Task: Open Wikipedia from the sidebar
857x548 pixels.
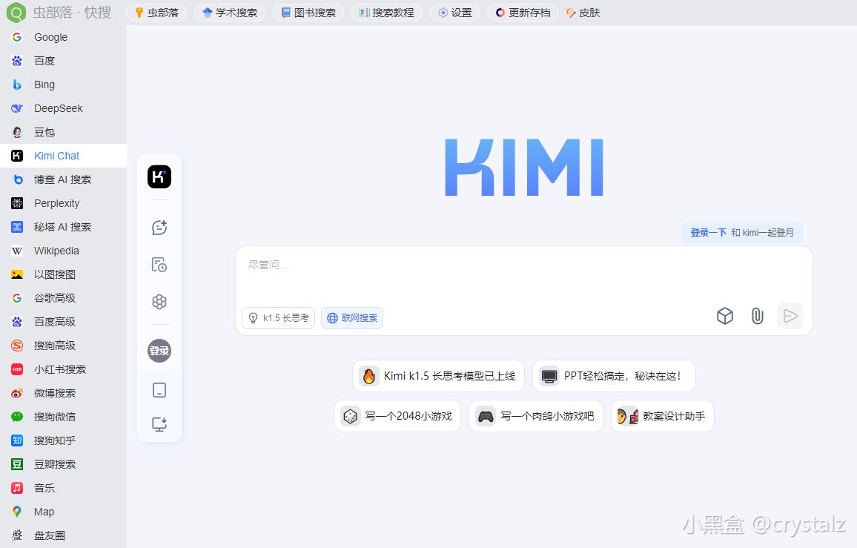Action: pos(64,251)
